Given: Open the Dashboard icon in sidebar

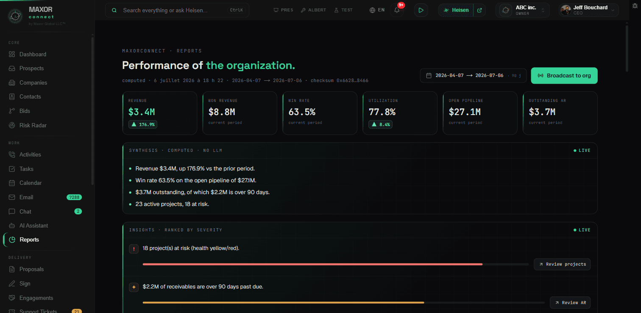Looking at the screenshot, I should (12, 54).
